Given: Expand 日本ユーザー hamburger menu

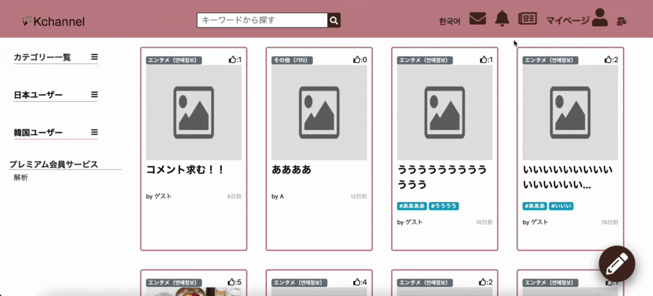Looking at the screenshot, I should pos(95,95).
